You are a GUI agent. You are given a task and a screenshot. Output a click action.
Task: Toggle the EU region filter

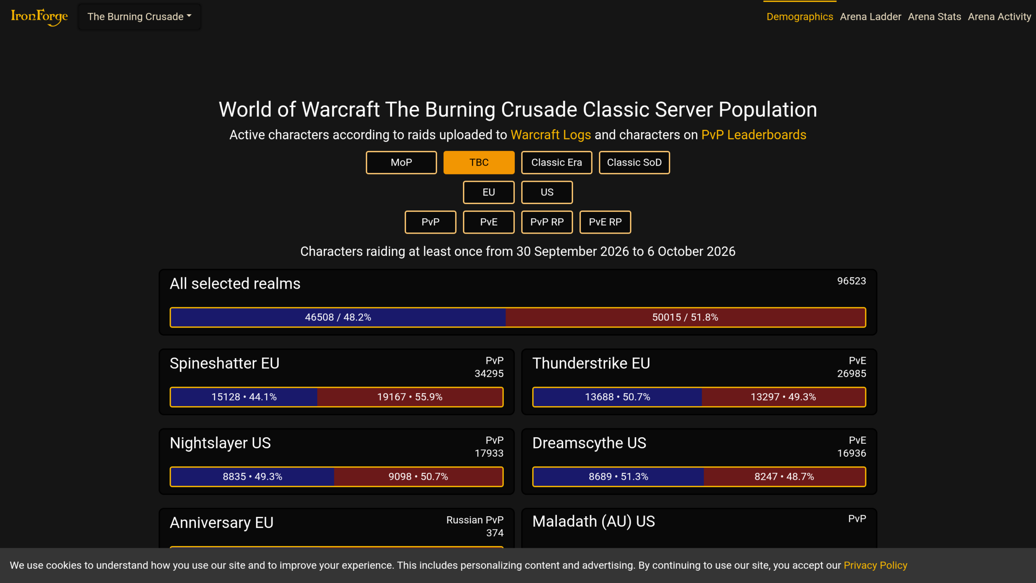488,192
